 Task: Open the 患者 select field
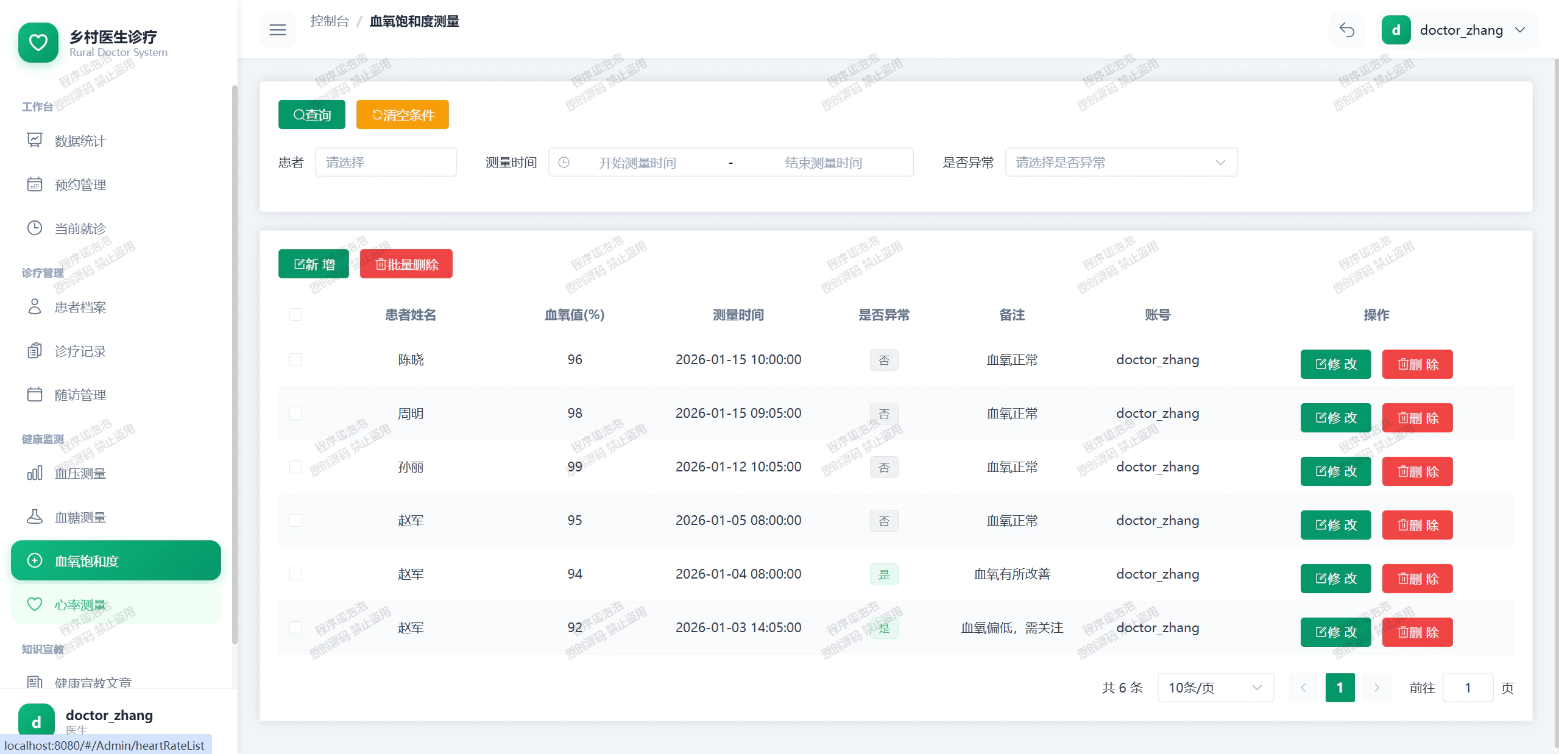(x=386, y=163)
